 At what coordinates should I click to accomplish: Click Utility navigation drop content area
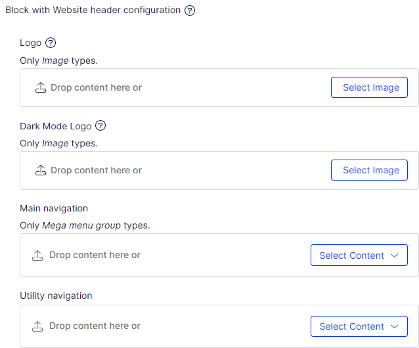(x=219, y=326)
